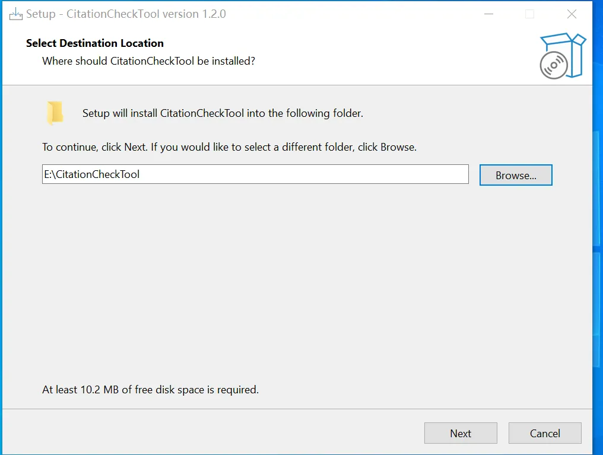Click the Setup window title text

coord(126,14)
